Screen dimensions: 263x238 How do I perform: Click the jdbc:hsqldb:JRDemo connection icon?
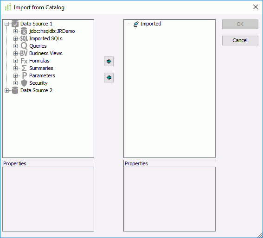pos(24,31)
